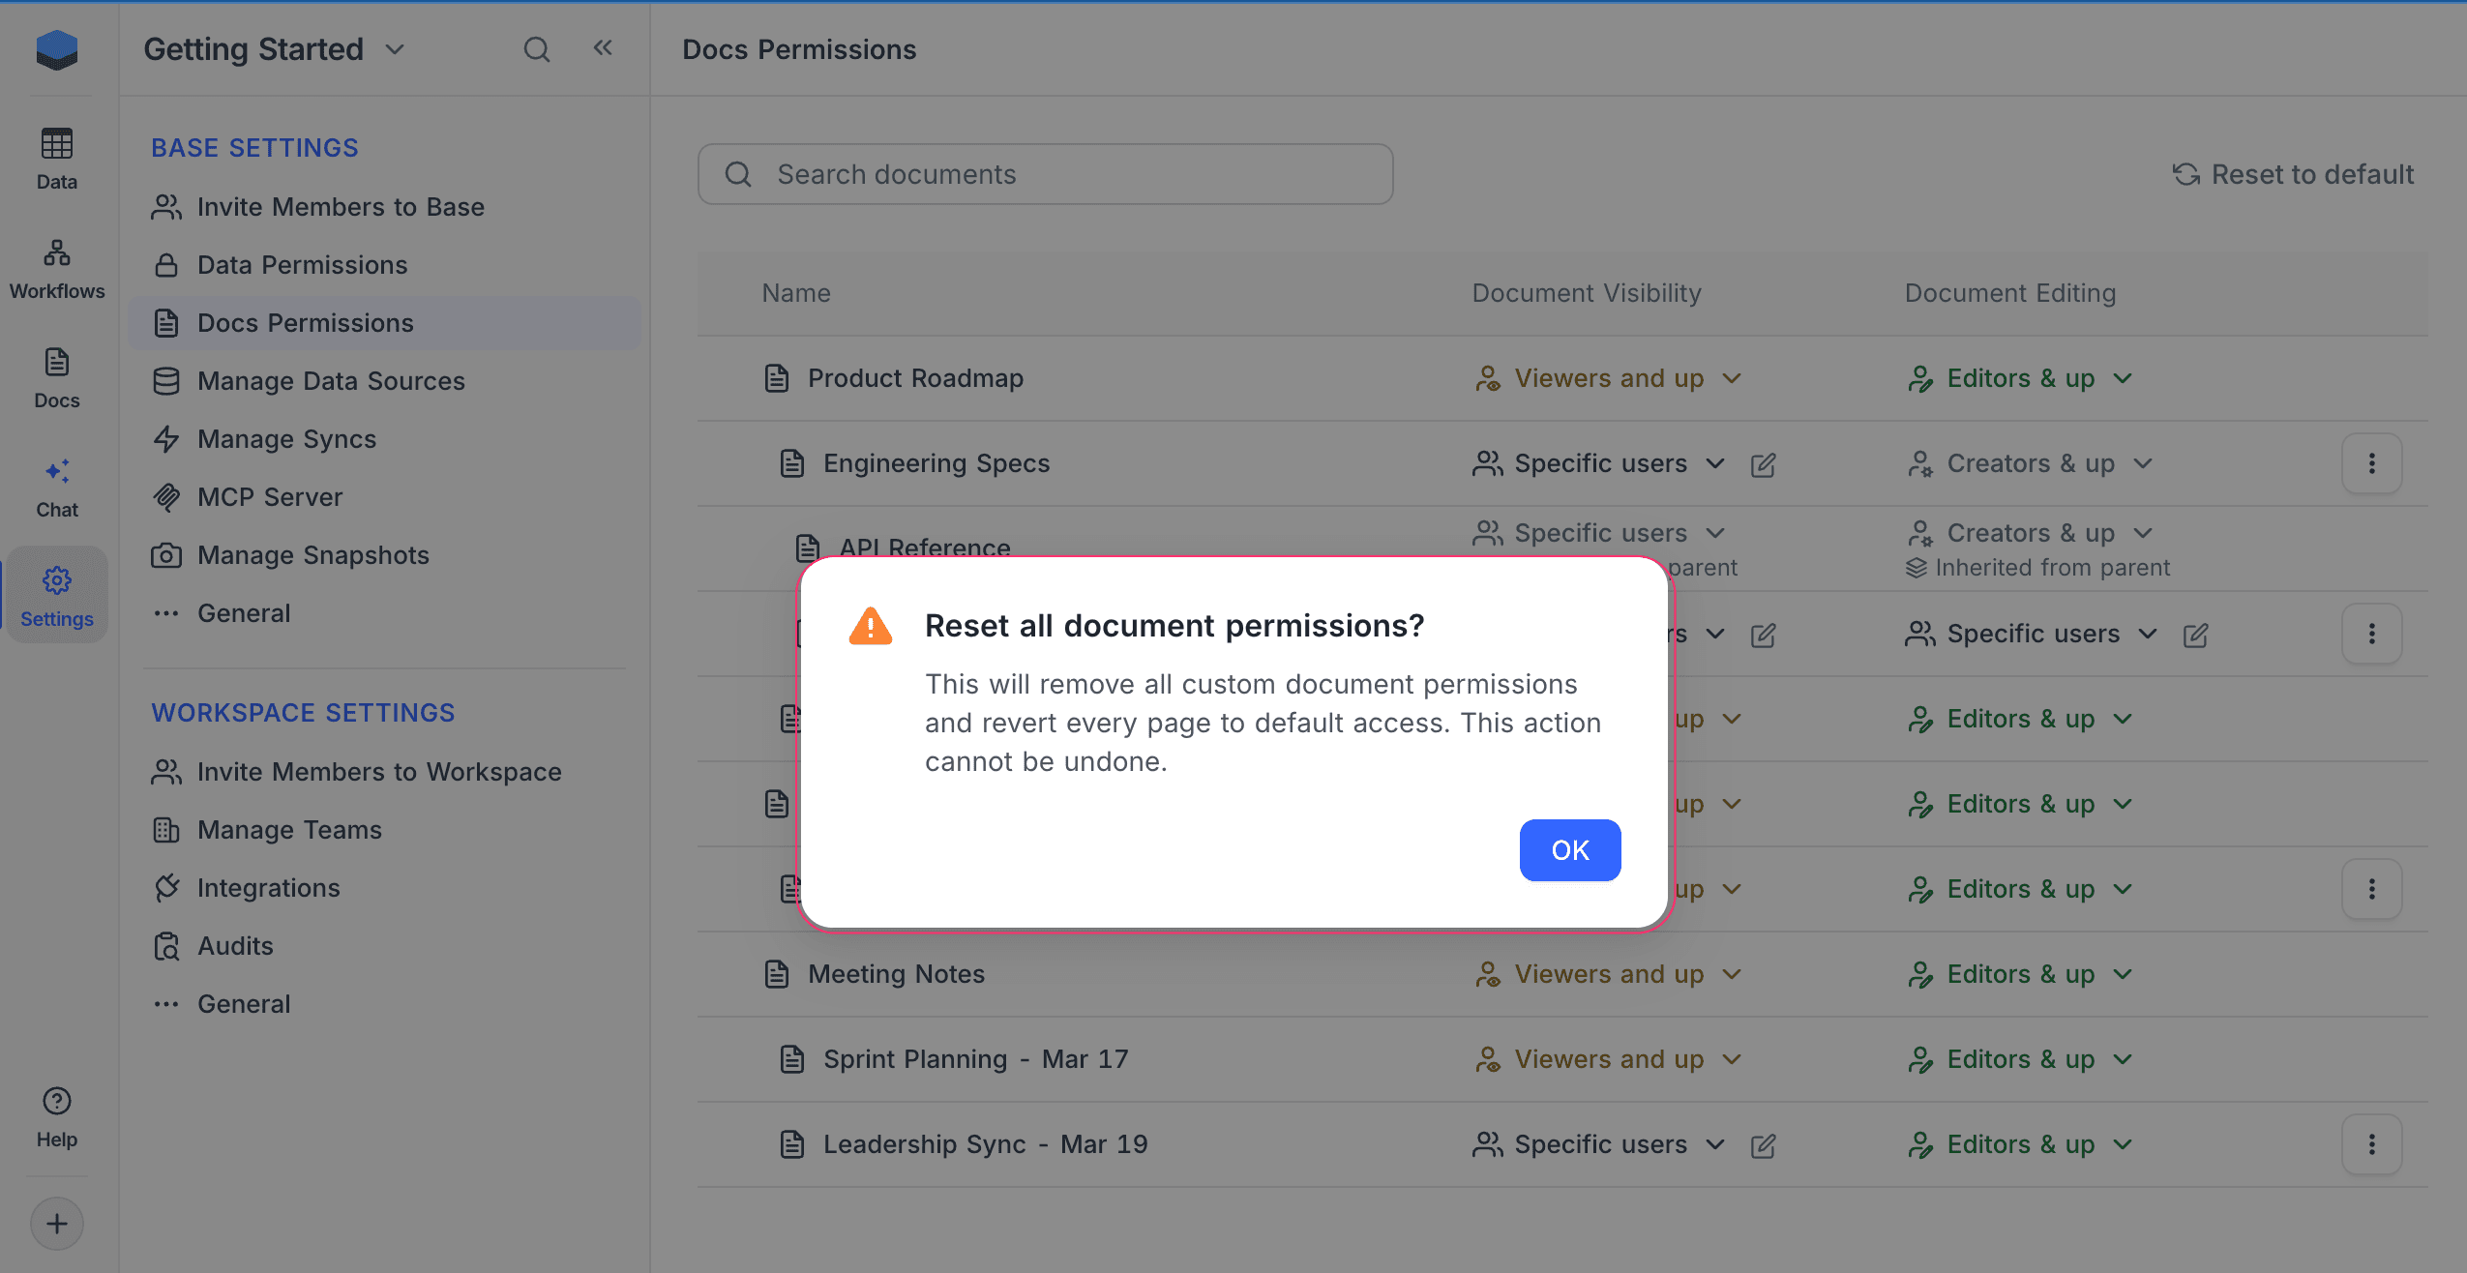This screenshot has height=1273, width=2467.
Task: Click the edit permissions icon for Engineering Specs
Action: (1763, 464)
